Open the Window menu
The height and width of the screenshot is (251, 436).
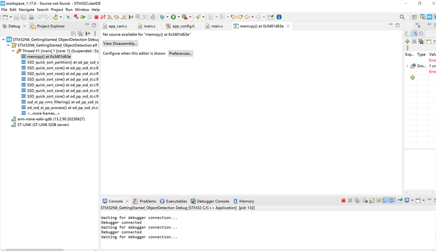[82, 10]
